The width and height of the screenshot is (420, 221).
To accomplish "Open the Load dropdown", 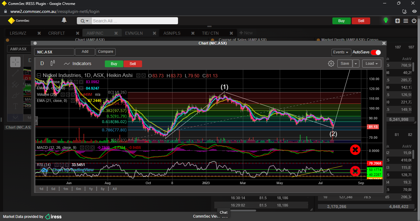I will coord(372,64).
